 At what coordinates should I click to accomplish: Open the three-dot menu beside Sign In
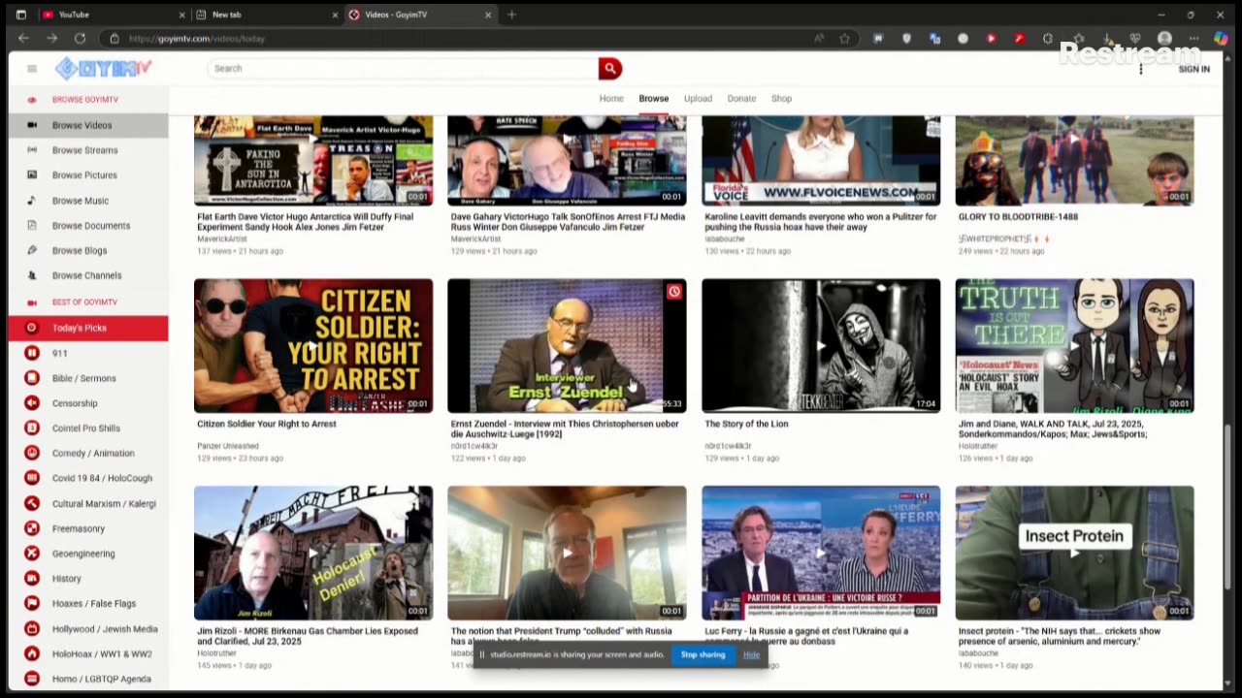[1141, 69]
